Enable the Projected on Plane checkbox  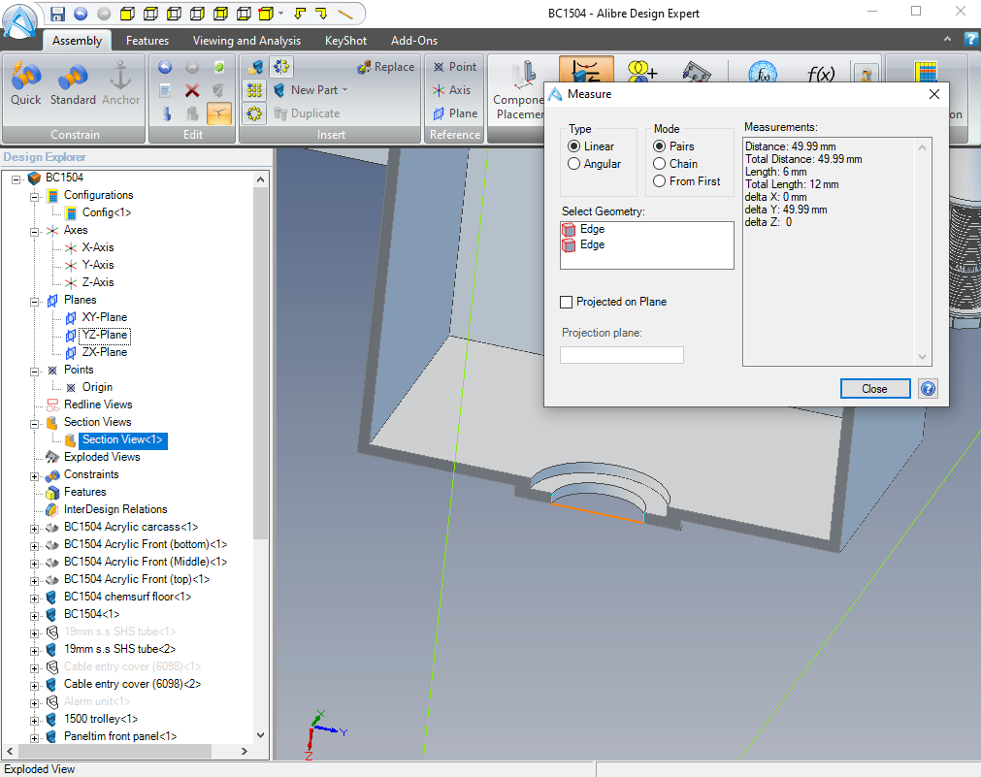(x=567, y=301)
